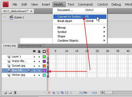Click the New Folder icon below layers

coord(10,93)
